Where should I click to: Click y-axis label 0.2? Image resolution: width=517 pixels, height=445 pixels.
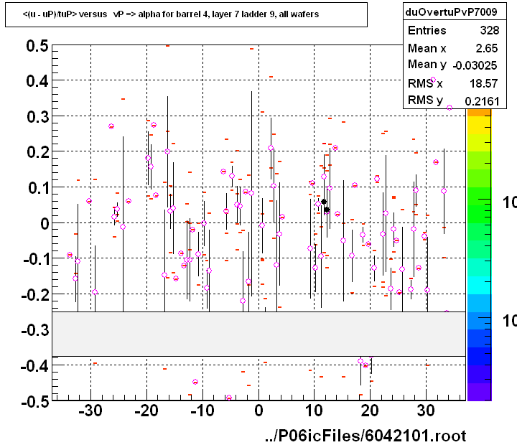click(37, 152)
